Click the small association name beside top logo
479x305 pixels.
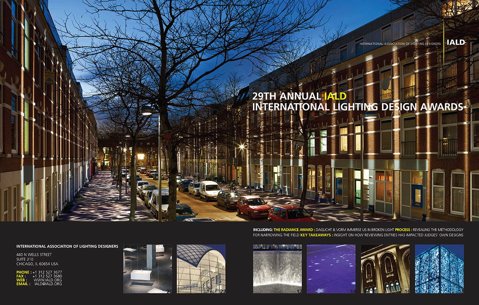click(400, 43)
